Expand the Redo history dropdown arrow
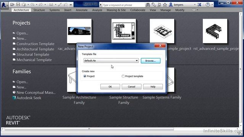This screenshot has height=137, width=244. point(45,5)
